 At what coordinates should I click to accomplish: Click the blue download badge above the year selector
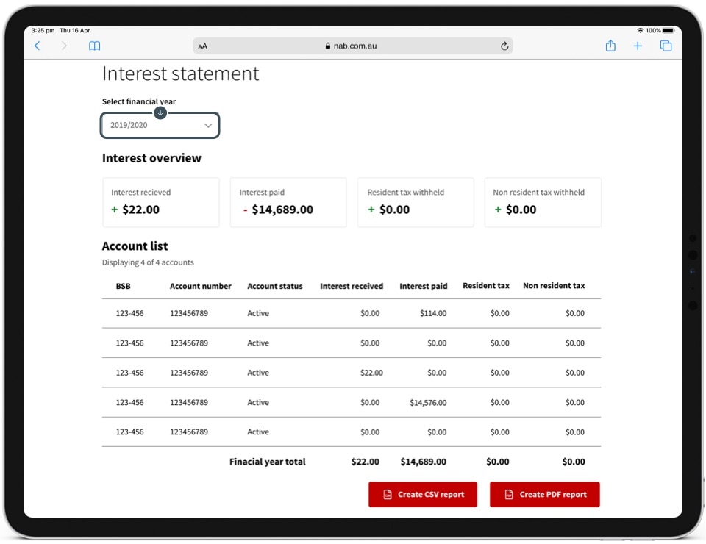click(160, 112)
